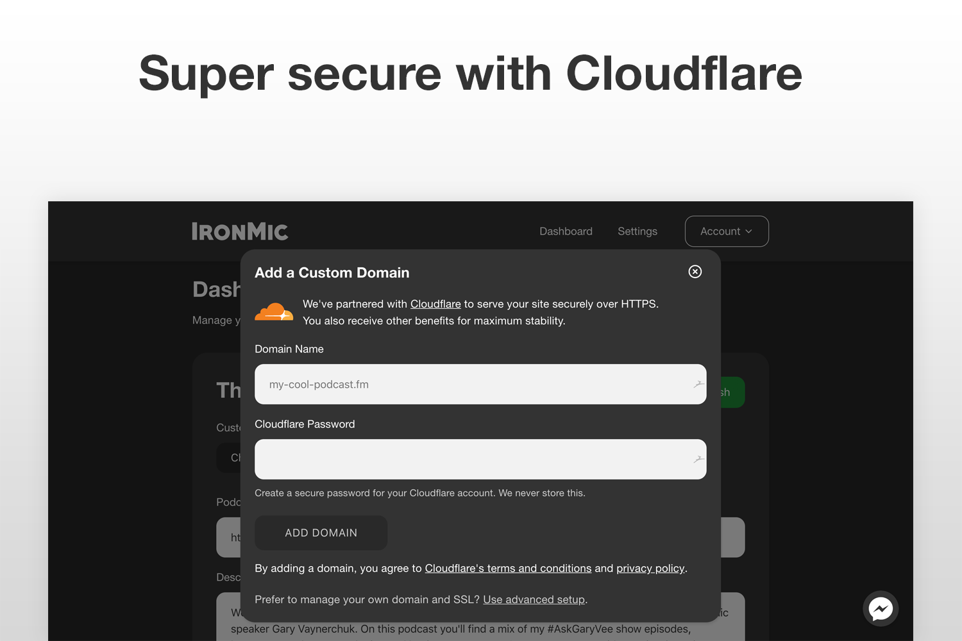The image size is (962, 641).
Task: Click the IronMic logo
Action: pos(240,231)
